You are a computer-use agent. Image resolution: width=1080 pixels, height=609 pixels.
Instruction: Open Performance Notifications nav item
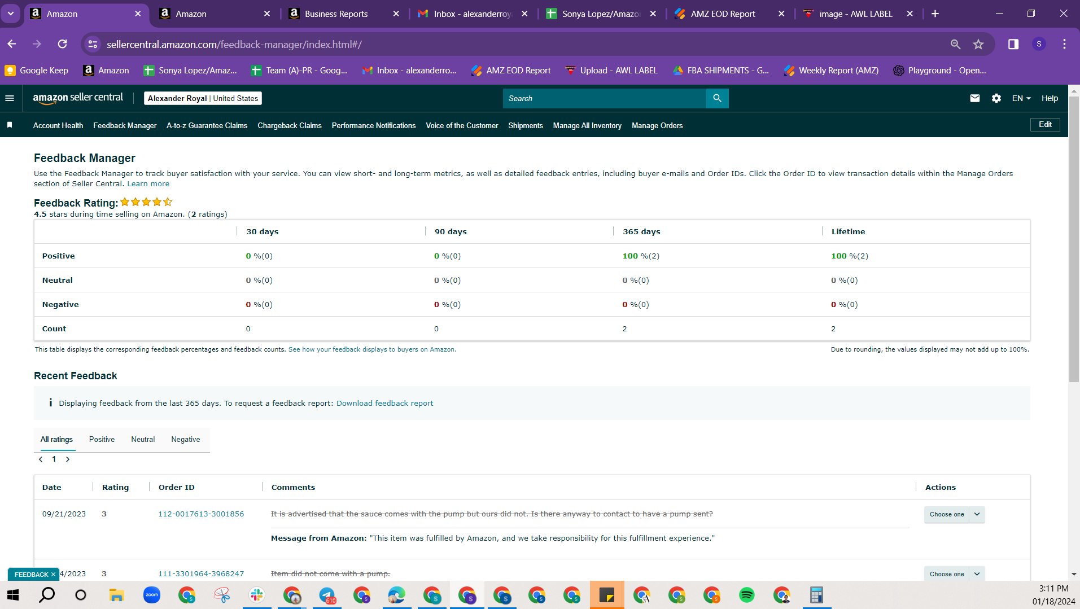(x=374, y=125)
